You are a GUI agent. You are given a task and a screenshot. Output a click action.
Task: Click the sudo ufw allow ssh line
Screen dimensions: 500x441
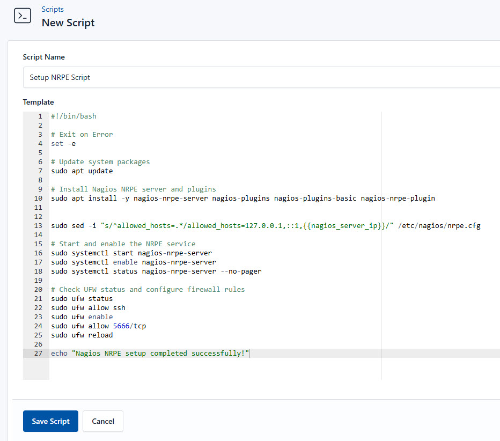point(87,307)
